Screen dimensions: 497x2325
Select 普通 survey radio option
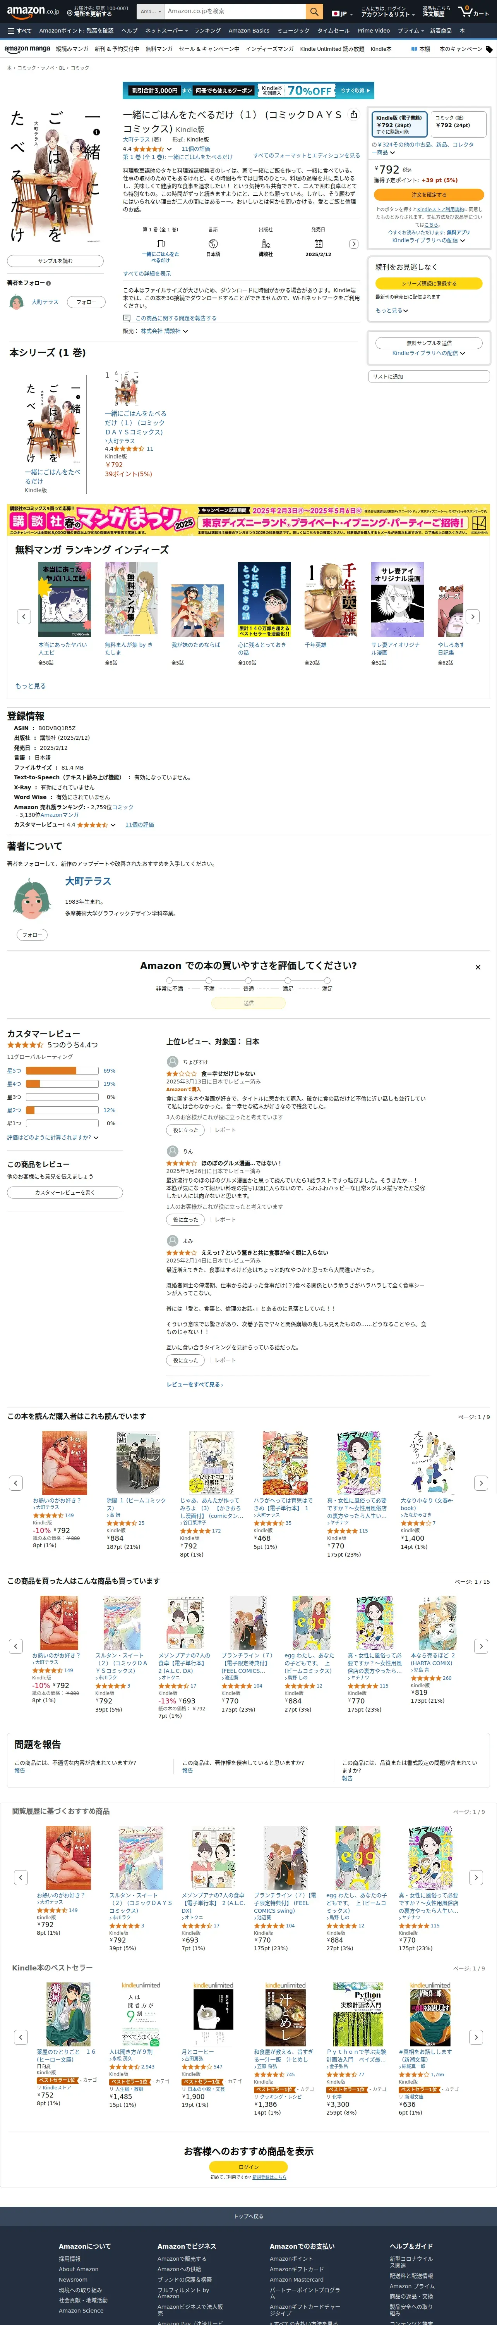248,981
